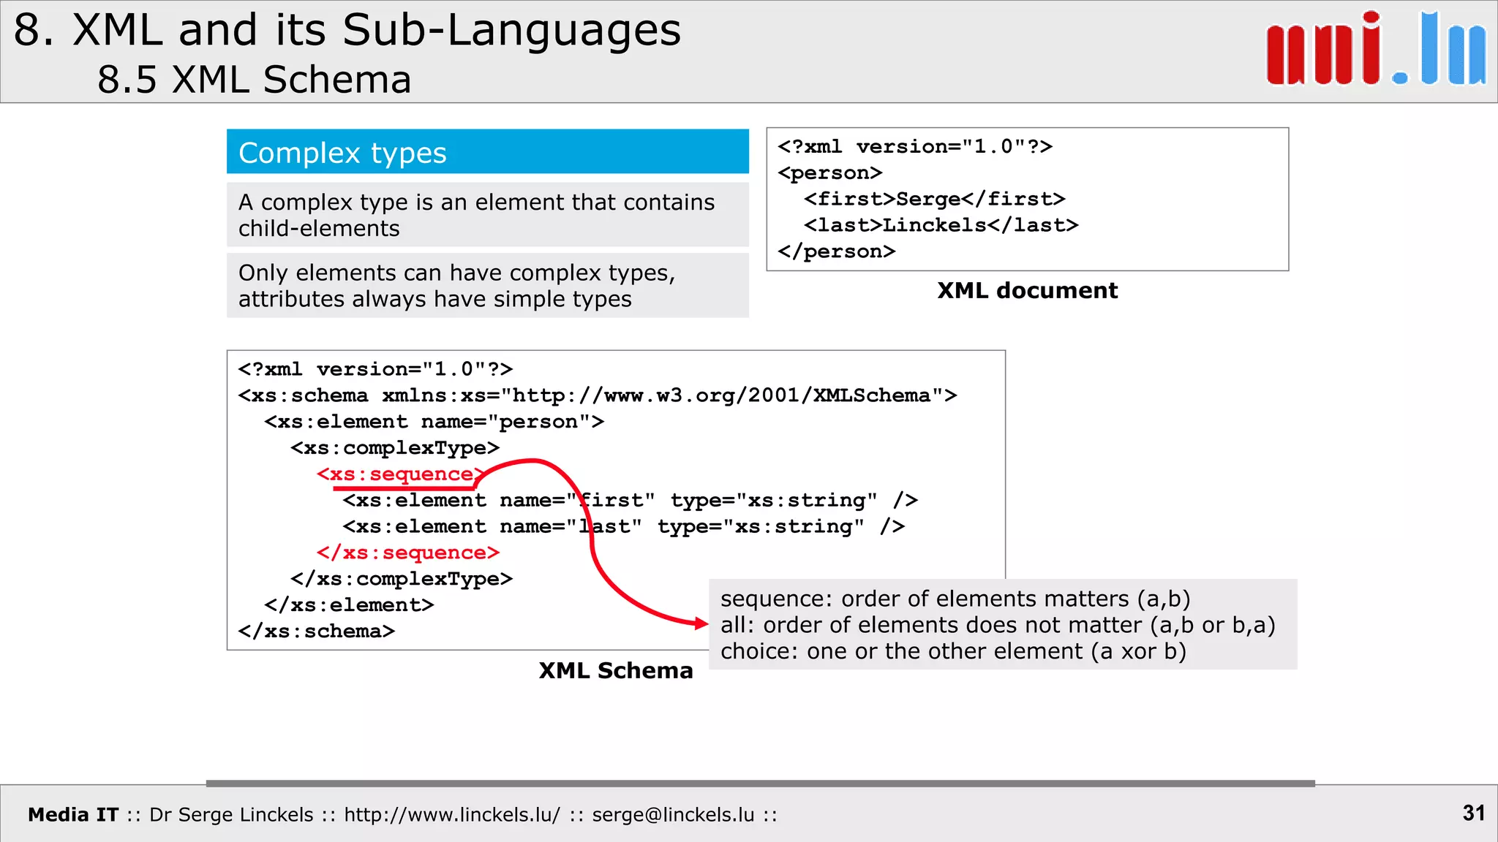Click 'A complex type is an element' paragraph
Screen dimensions: 1498x842
(x=488, y=215)
